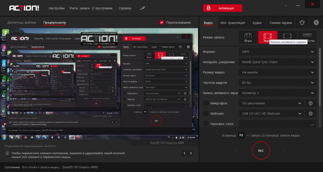The width and height of the screenshot is (323, 172).
Task: Uncheck the Перетаскивание checkbox
Action: click(161, 23)
